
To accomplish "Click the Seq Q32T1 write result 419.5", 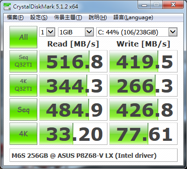I will [x=143, y=61].
